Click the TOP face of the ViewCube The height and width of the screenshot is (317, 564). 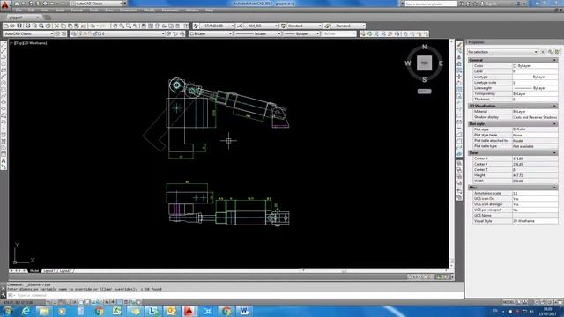(425, 63)
